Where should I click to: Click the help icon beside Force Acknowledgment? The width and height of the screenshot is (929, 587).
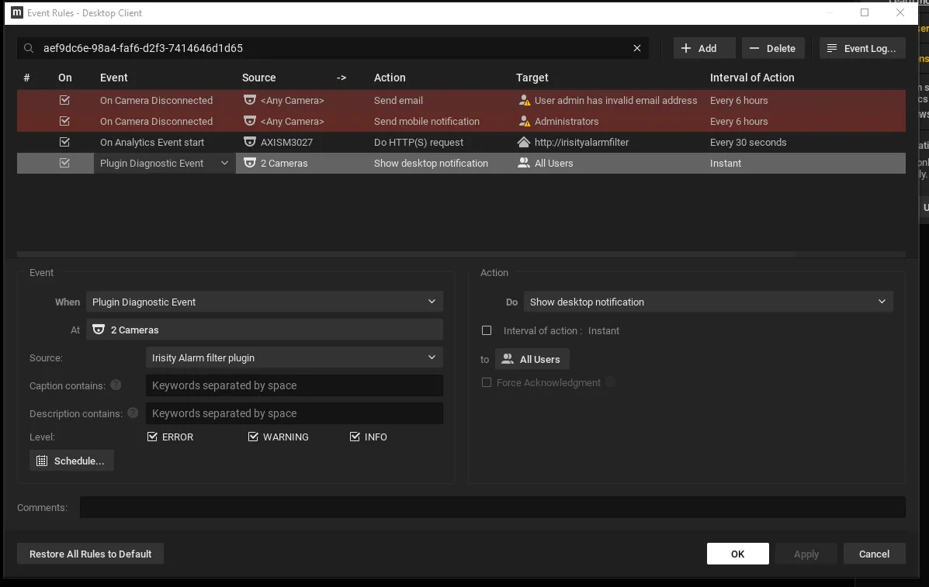[x=610, y=382]
